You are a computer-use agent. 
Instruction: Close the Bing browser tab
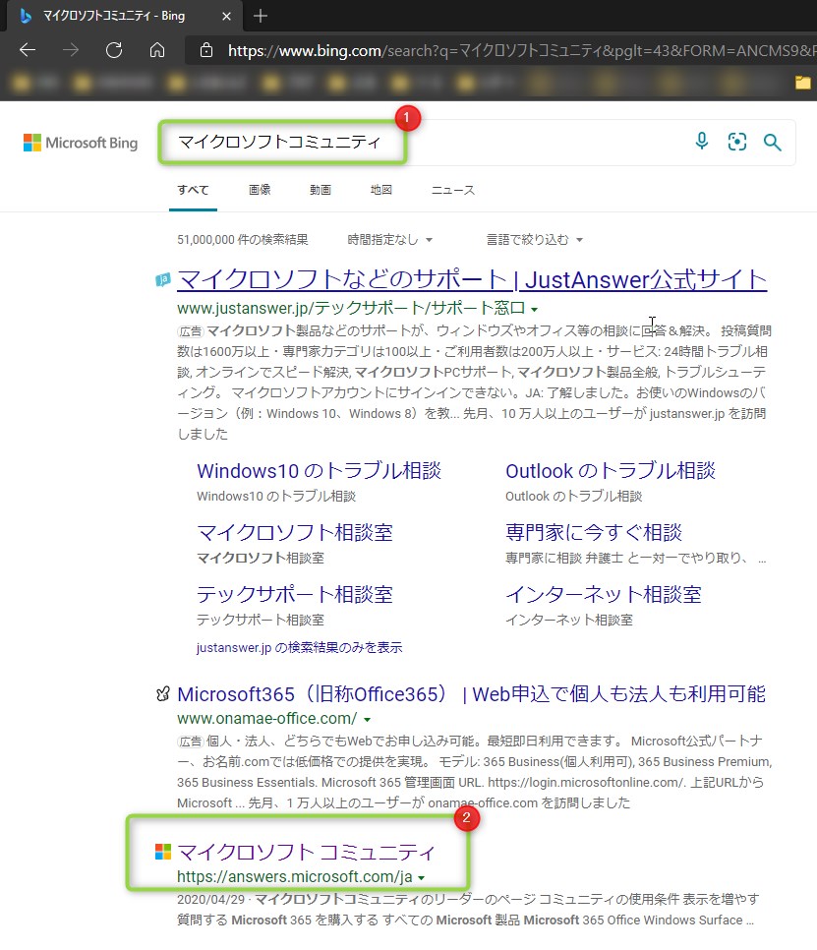[x=226, y=17]
